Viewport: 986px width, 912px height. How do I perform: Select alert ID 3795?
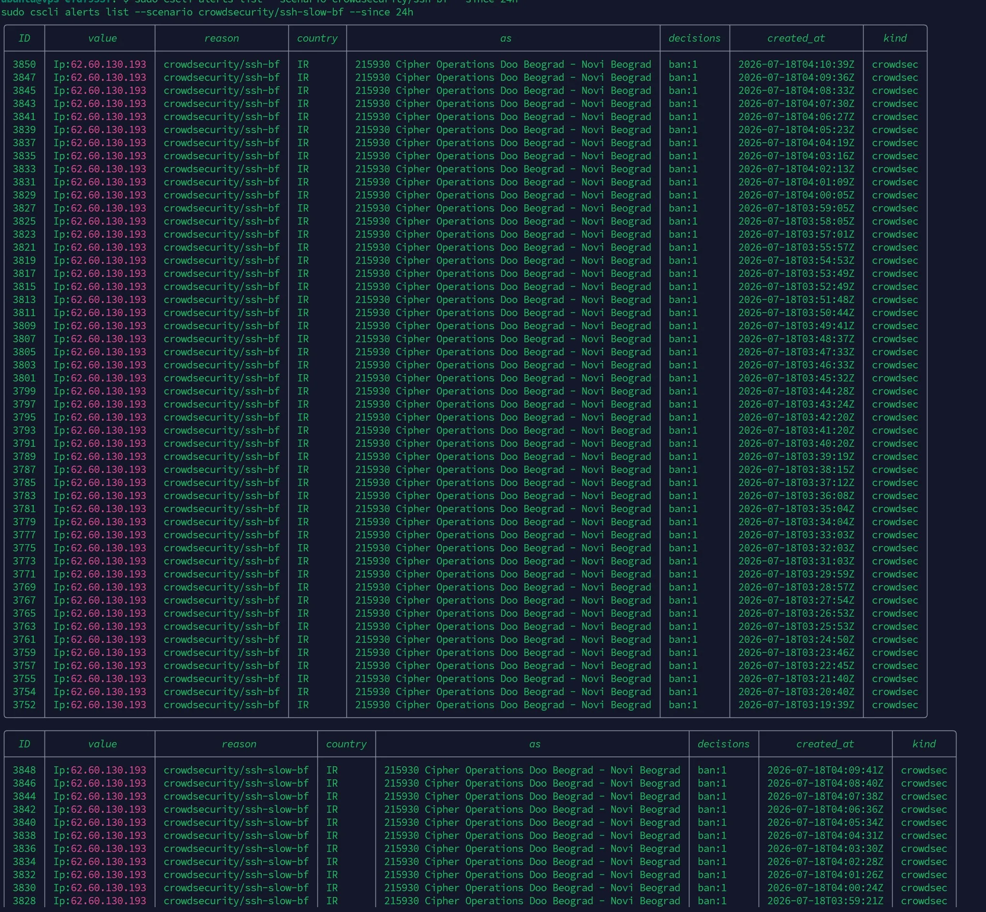(24, 417)
